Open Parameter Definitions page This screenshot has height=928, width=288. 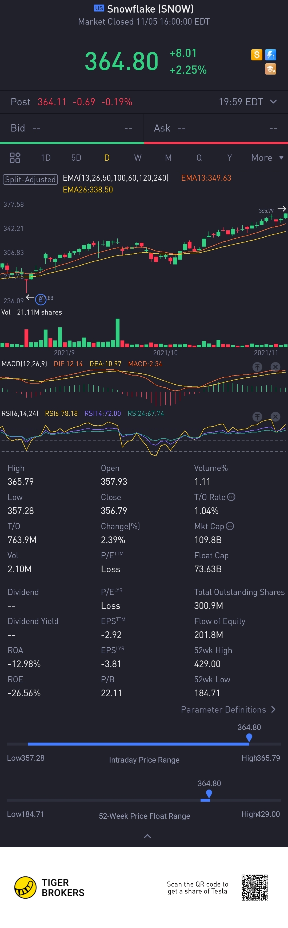click(x=228, y=709)
